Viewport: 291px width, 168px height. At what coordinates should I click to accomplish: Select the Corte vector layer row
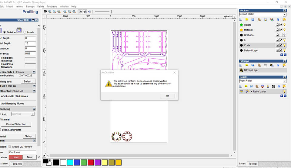(x=263, y=45)
